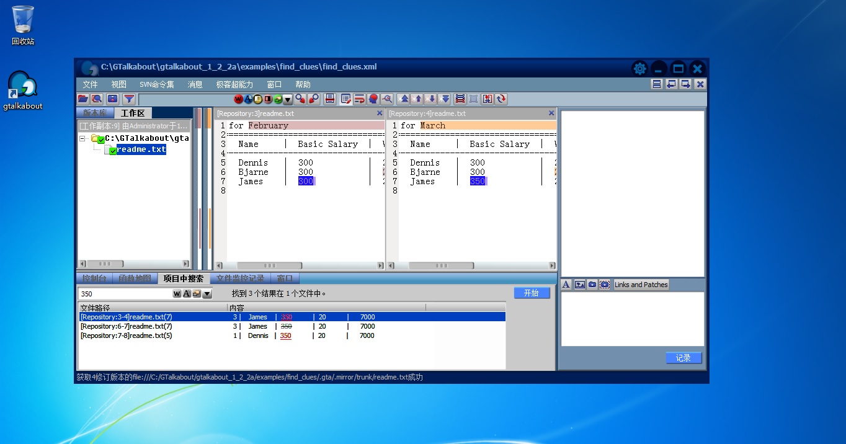This screenshot has width=846, height=444.
Task: Select the 工作区 tab
Action: pos(133,113)
